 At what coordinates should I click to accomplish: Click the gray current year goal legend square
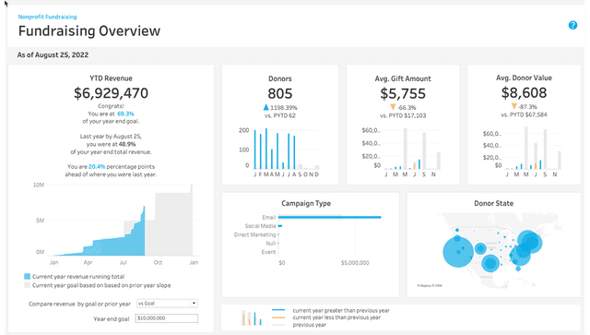(x=27, y=285)
